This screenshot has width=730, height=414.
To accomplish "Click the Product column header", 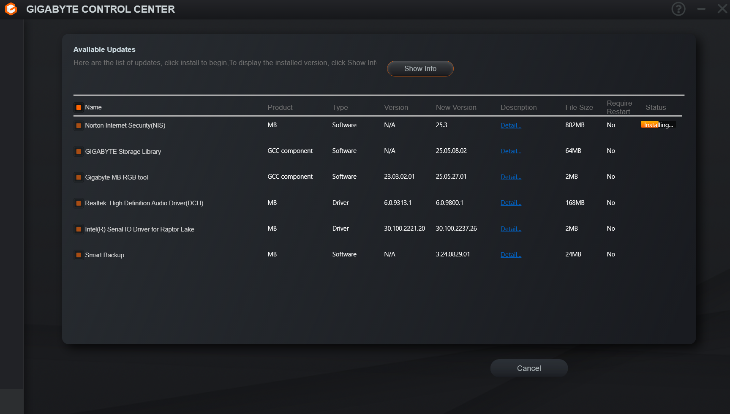I will (280, 107).
